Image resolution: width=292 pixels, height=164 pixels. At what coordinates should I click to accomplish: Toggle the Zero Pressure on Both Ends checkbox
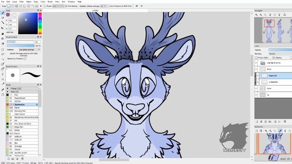click(109, 6)
